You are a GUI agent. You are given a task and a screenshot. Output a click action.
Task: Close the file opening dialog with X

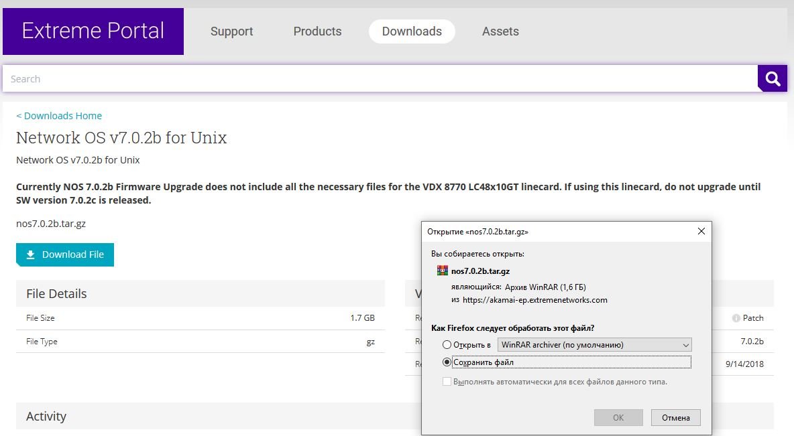pyautogui.click(x=701, y=231)
